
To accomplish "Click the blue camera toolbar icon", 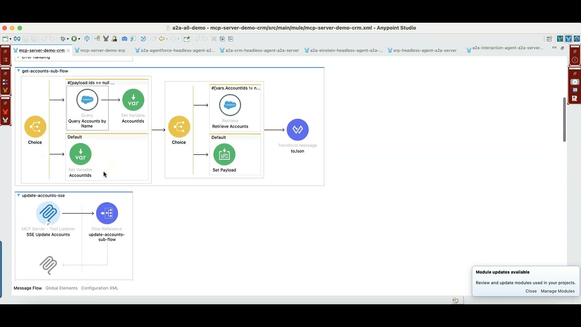I will click(124, 39).
